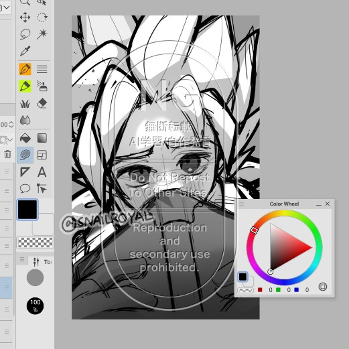This screenshot has height=349, width=349.
Task: Minimize the Color Wheel panel
Action: click(x=319, y=204)
